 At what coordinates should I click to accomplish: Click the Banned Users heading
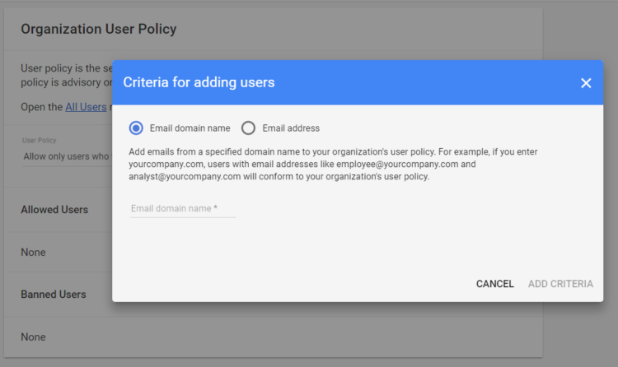(x=54, y=294)
